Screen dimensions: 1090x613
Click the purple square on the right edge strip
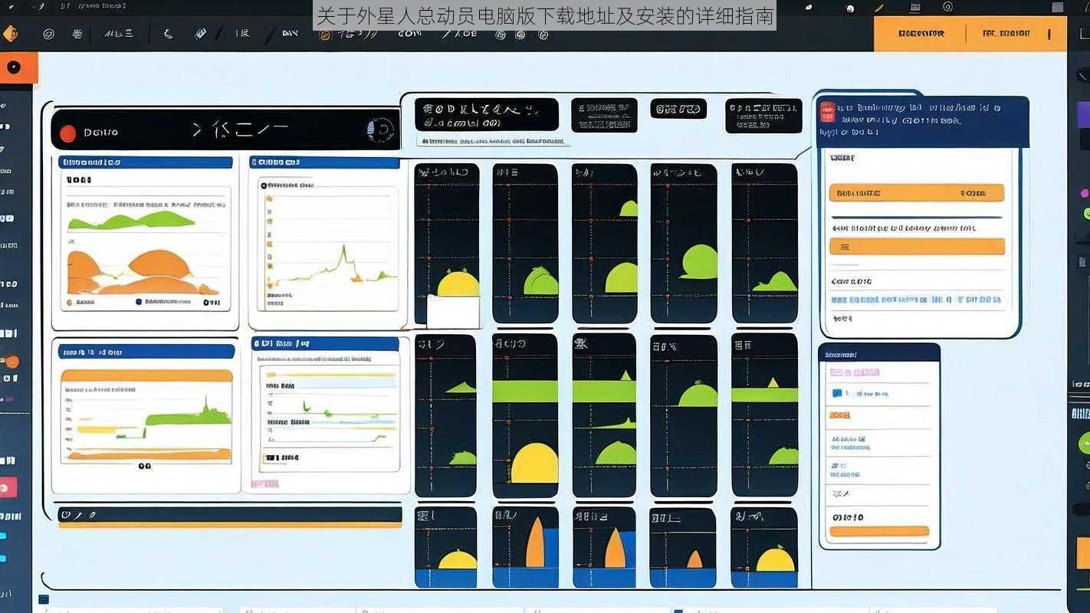(x=1084, y=115)
